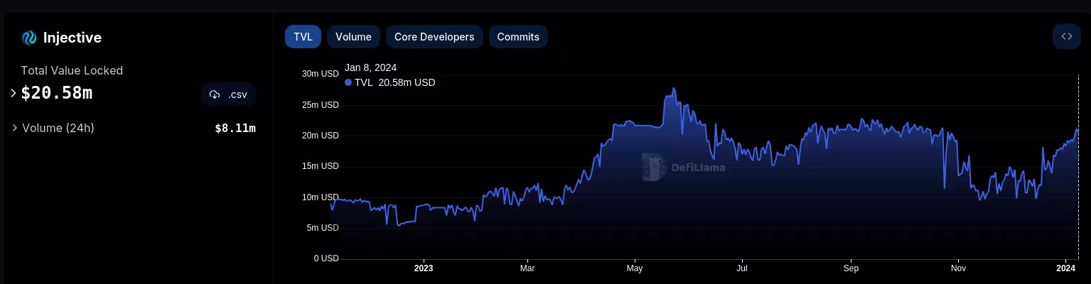The image size is (1091, 284).
Task: Click the Injective logo icon
Action: (x=29, y=38)
